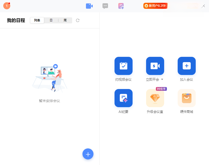Screen dimensions: 209x165
Task: Click the 升级会议室 label
Action: pyautogui.click(x=155, y=112)
